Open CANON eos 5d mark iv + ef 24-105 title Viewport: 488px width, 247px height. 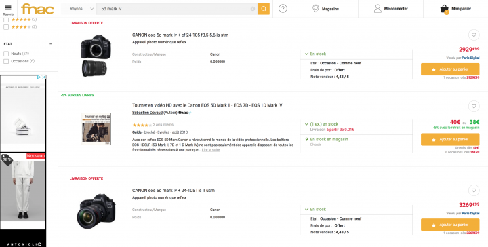[x=180, y=35]
